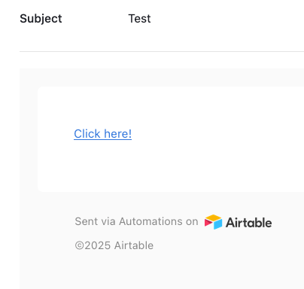Click the blue right face of Airtable logo
Viewport: 304px width, 289px height.
tap(218, 224)
